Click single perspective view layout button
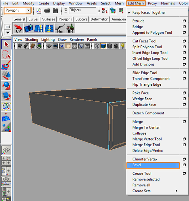The width and height of the screenshot is (189, 201). (x=6, y=150)
